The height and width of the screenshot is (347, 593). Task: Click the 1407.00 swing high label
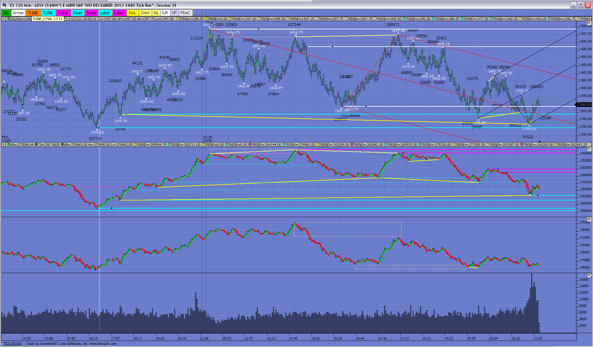click(398, 31)
